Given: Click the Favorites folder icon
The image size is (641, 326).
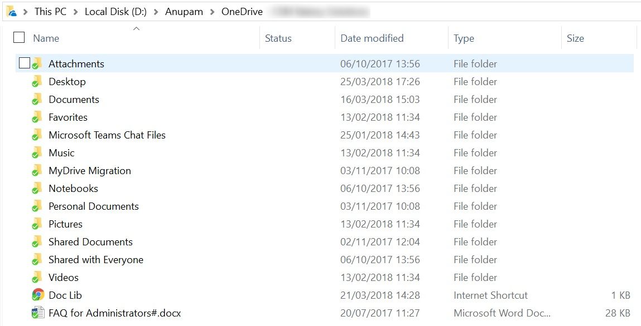Looking at the screenshot, I should point(37,117).
